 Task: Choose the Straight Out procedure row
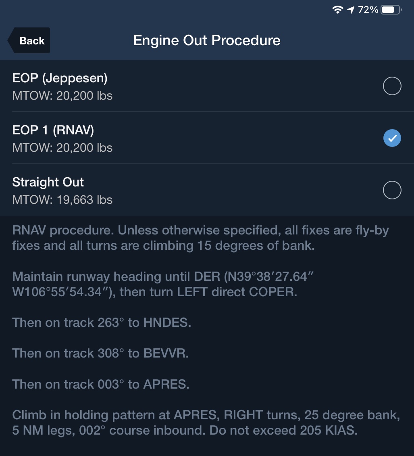207,190
